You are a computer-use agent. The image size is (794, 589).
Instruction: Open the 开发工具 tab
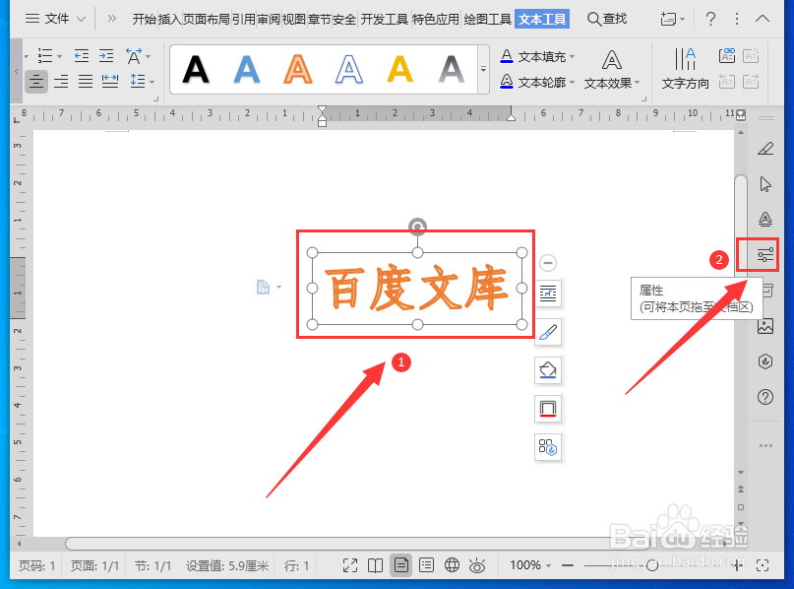(x=385, y=20)
